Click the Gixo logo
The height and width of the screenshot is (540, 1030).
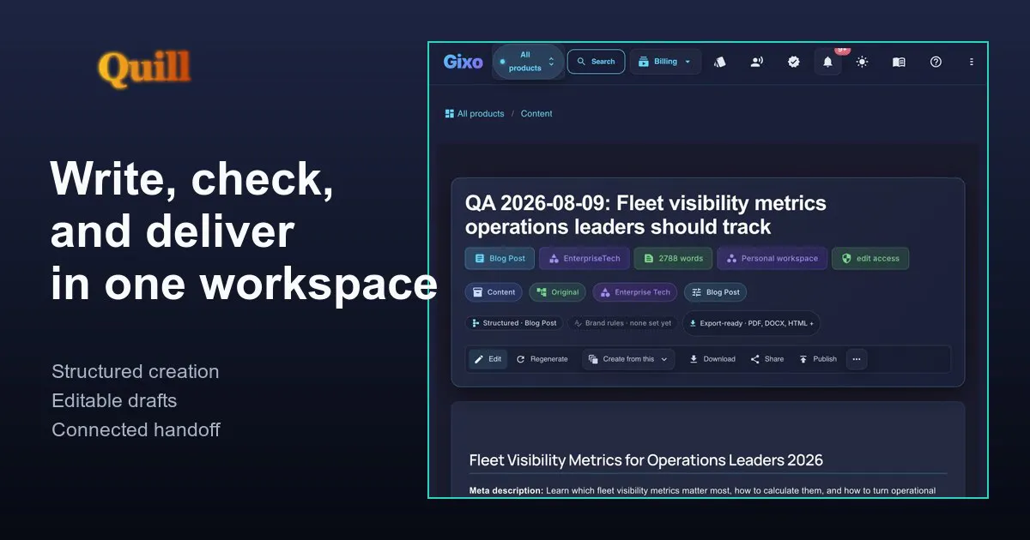463,62
